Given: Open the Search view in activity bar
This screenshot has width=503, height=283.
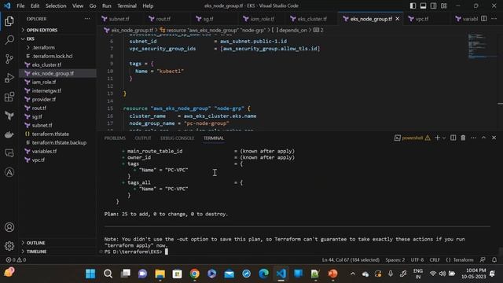Looking at the screenshot, I should (x=9, y=40).
